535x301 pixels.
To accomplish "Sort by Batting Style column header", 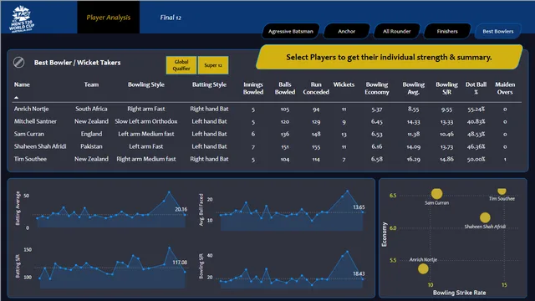I will coord(209,84).
